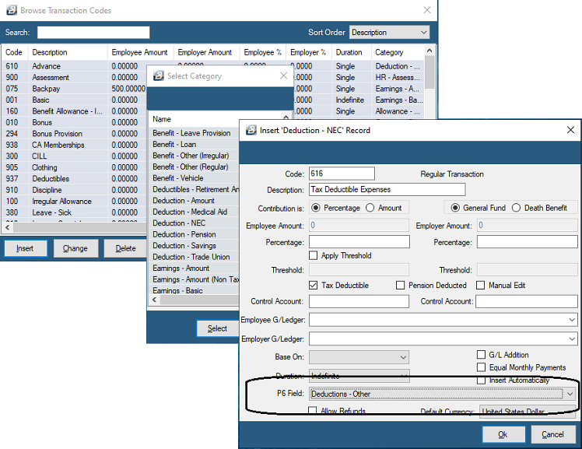582x449 pixels.
Task: Click the employer Control Account field
Action: point(526,301)
